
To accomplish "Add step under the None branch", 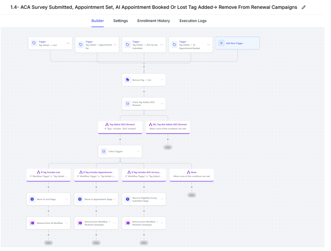I will point(192,187).
